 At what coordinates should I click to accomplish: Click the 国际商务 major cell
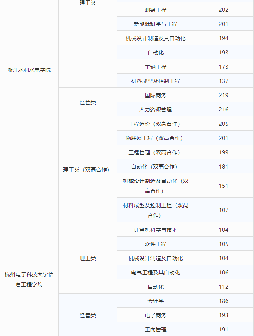pyautogui.click(x=155, y=95)
